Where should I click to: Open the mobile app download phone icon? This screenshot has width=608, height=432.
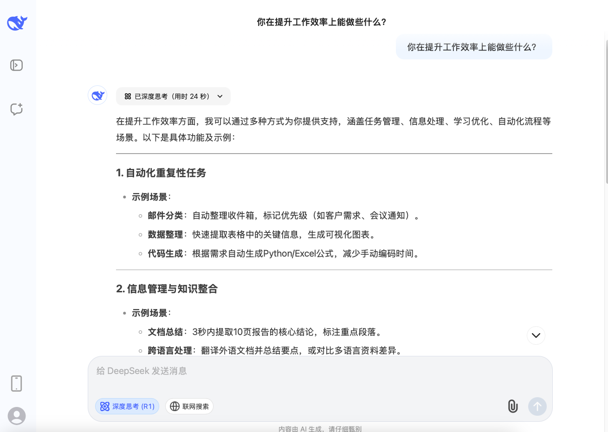pos(17,383)
